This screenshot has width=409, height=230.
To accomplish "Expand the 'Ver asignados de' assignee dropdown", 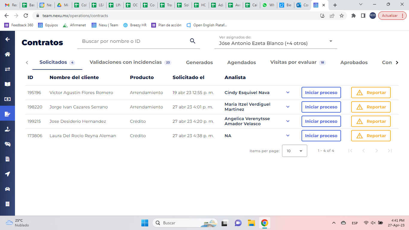I will 331,41.
